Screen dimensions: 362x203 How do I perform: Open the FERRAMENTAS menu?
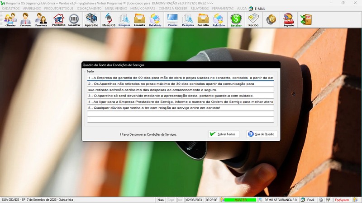pyautogui.click(x=223, y=9)
